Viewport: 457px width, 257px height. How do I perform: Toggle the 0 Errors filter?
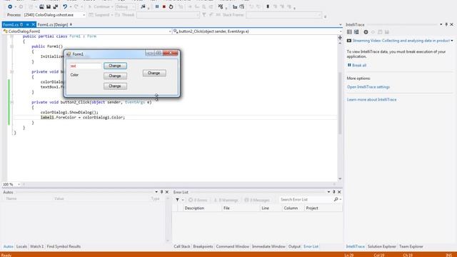[x=198, y=200]
